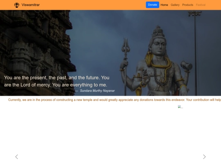Open the Gallery nav link
This screenshot has height=165, width=221.
coord(175,5)
